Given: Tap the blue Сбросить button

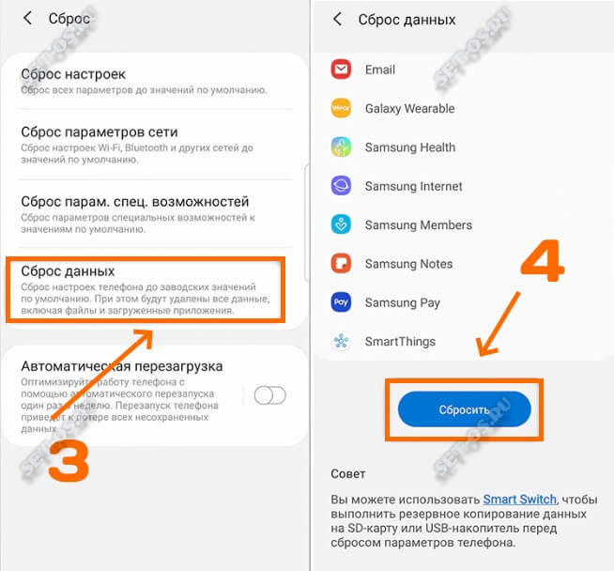Looking at the screenshot, I should [465, 409].
